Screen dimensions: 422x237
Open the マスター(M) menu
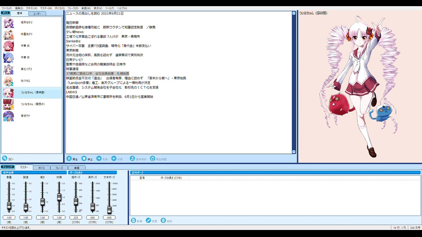coord(46,8)
